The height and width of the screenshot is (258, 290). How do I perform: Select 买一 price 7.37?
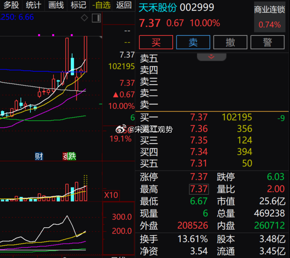tap(199, 117)
